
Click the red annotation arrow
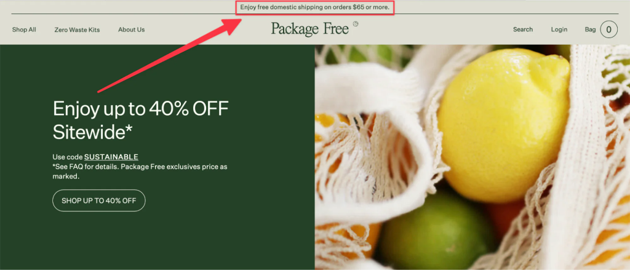click(x=170, y=55)
